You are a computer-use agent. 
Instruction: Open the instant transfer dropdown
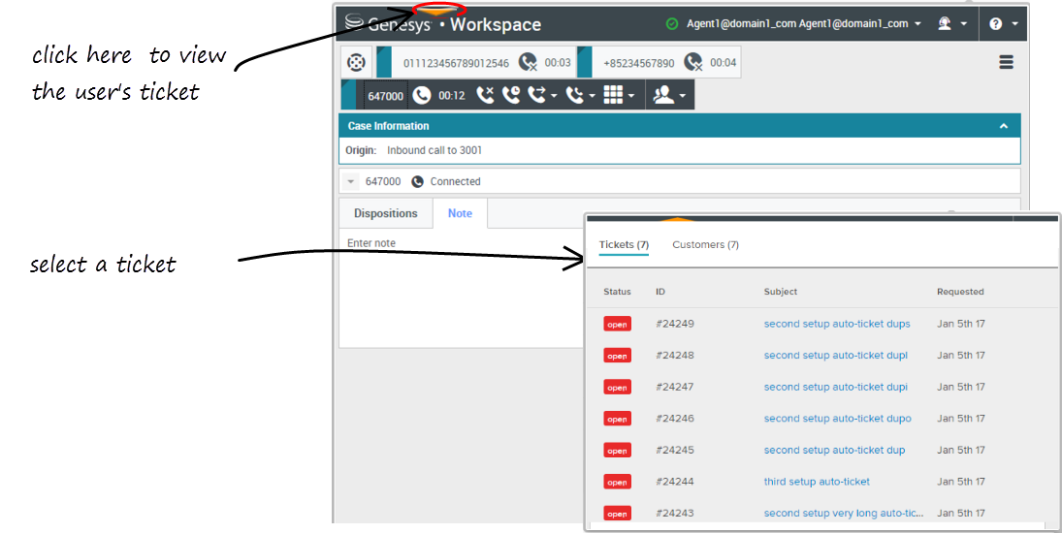542,95
